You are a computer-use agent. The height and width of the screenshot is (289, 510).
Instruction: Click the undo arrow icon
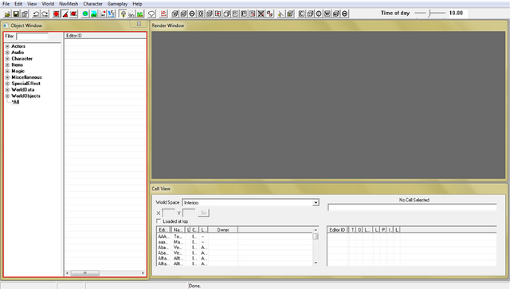(x=36, y=14)
